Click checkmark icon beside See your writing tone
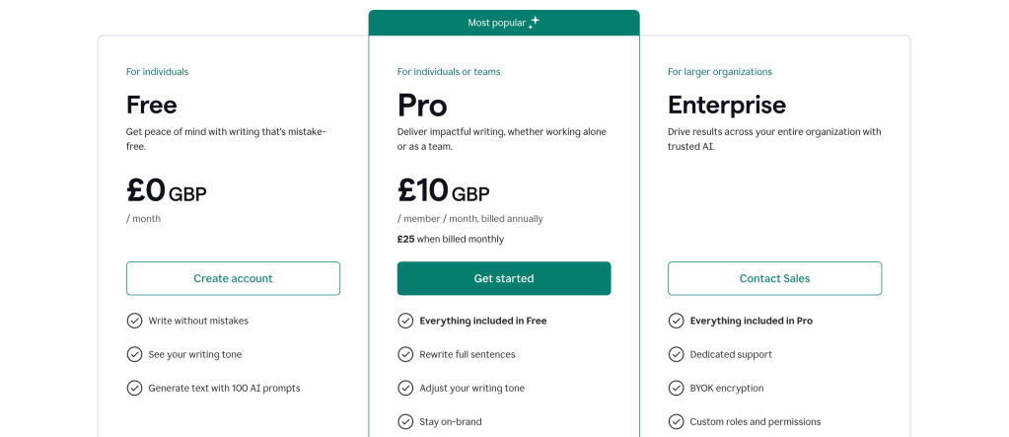The width and height of the screenshot is (1009, 437). [134, 354]
